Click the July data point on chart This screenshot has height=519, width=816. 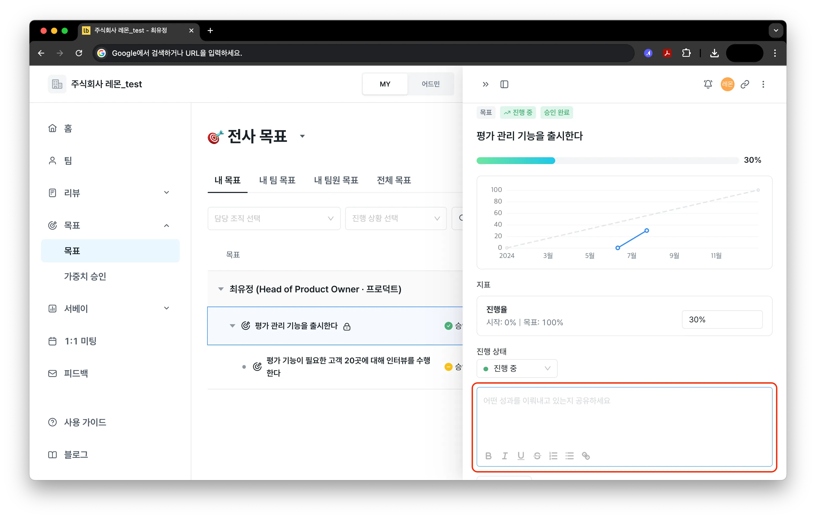[x=646, y=231]
